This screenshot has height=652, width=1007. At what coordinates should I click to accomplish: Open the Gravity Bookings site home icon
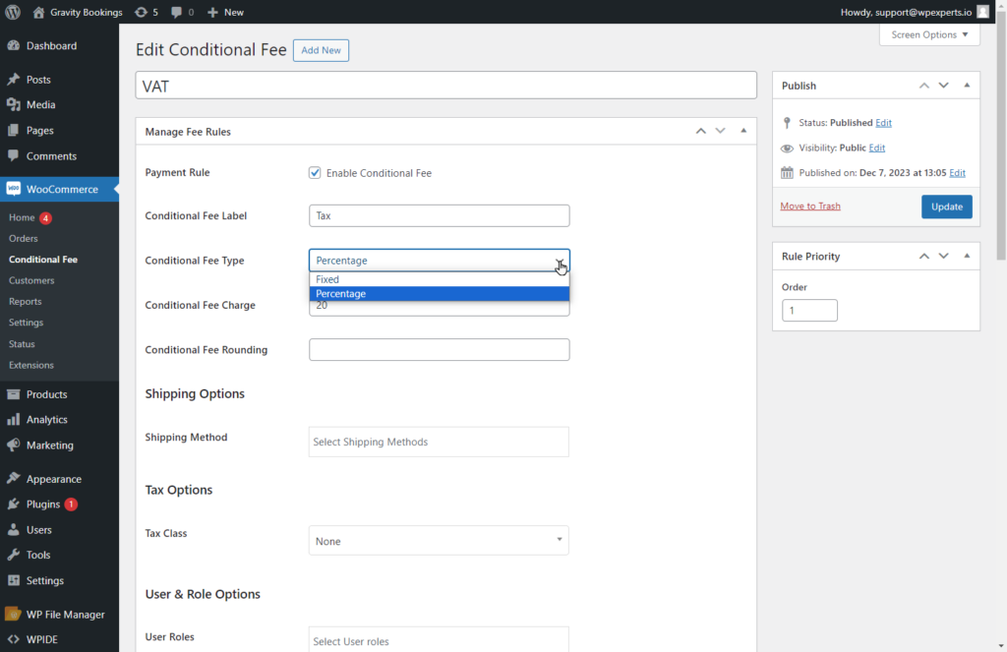[x=38, y=12]
